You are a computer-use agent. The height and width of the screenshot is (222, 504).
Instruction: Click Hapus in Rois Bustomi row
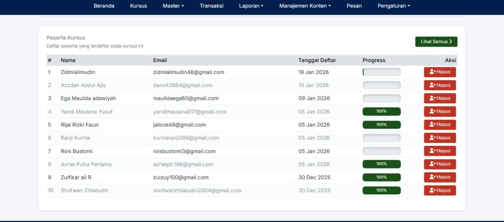point(440,151)
